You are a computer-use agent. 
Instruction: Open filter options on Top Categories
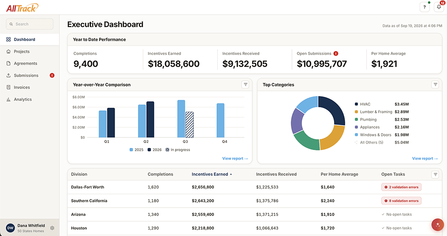(x=435, y=84)
